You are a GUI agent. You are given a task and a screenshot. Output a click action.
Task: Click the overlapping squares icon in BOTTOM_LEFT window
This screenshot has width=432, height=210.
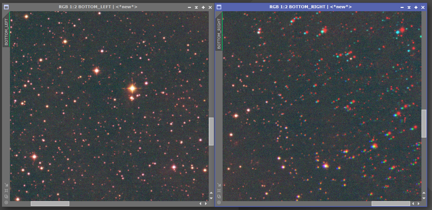6,197
